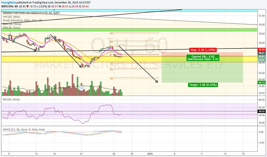Click the 60.00 RSI axis label
Image resolution: width=267 pixels, height=157 pixels.
pos(262,107)
